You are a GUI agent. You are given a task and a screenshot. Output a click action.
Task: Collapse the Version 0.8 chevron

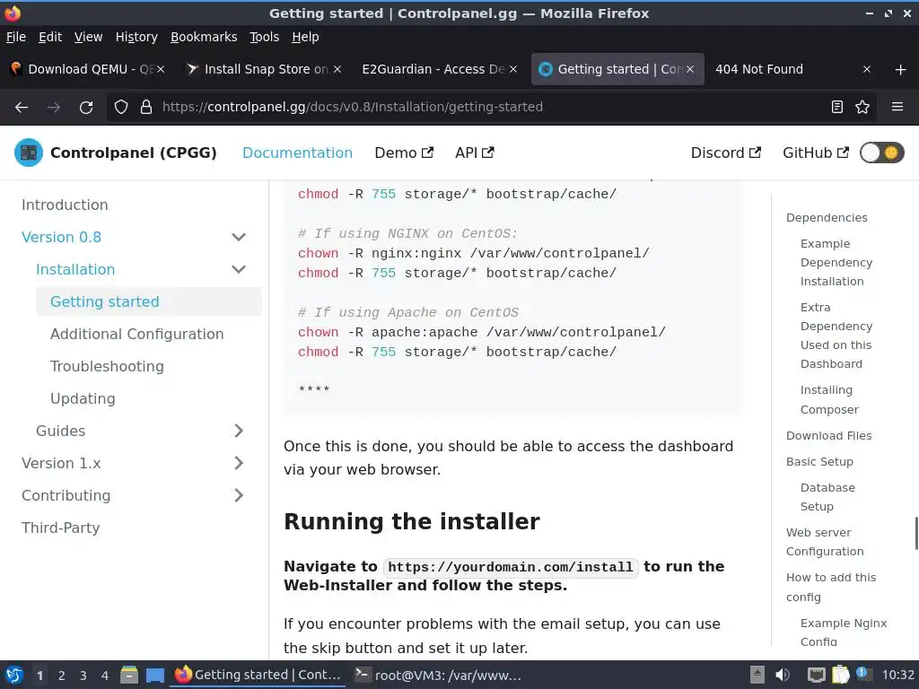click(x=239, y=237)
